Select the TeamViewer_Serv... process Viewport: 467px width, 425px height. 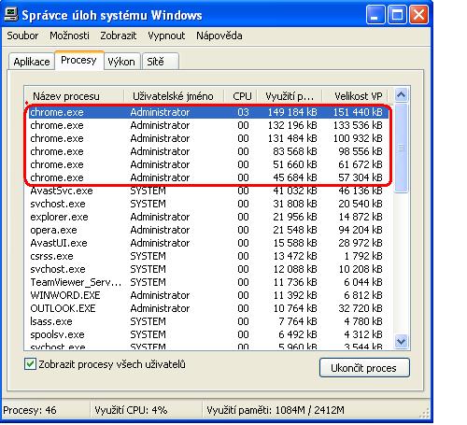(x=208, y=282)
